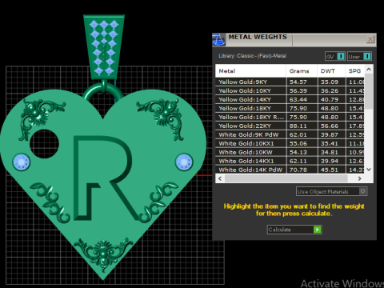This screenshot has width=384, height=288.
Task: Select the White Gold:9K PdW row
Action: click(x=290, y=134)
